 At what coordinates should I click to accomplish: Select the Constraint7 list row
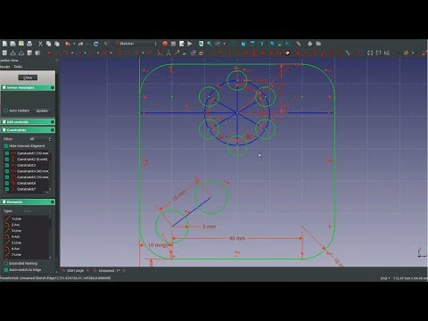coord(27,189)
